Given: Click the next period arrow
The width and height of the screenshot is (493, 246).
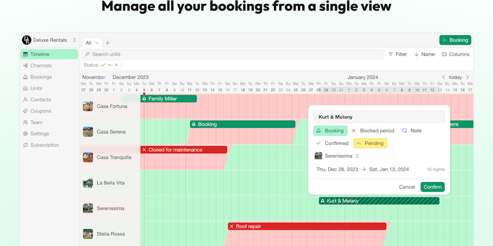Looking at the screenshot, I should 467,77.
